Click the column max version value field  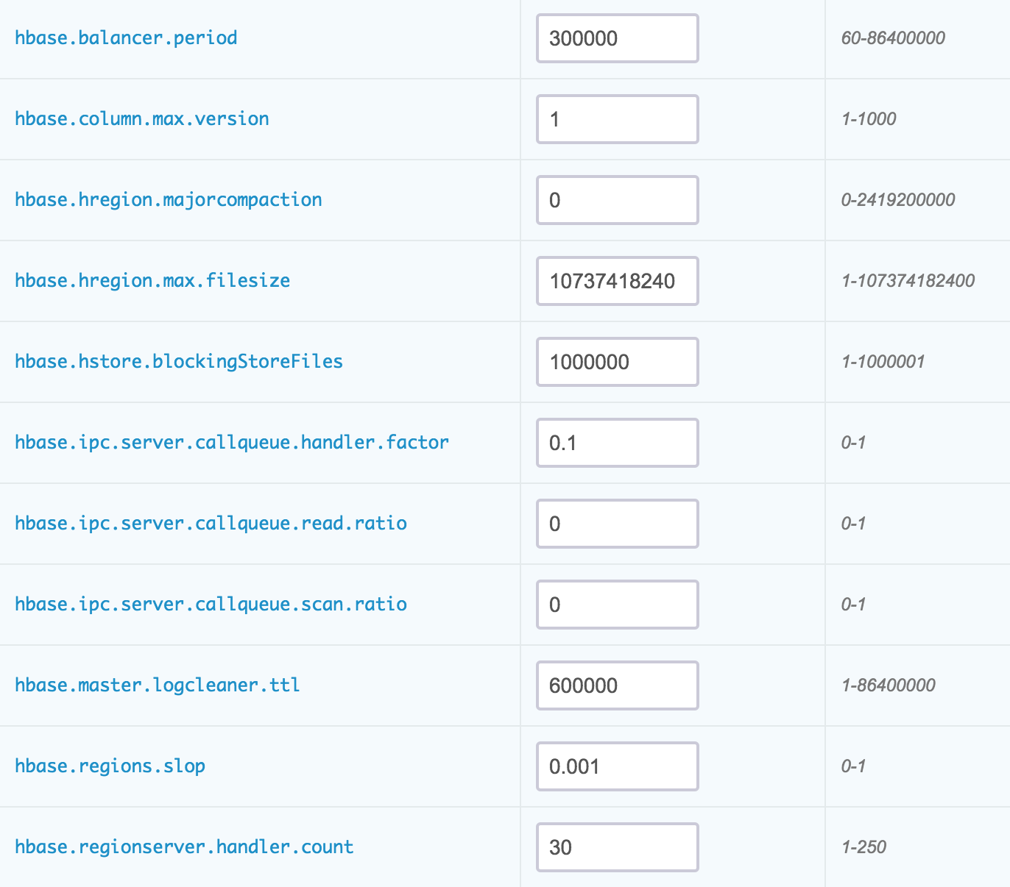coord(617,119)
